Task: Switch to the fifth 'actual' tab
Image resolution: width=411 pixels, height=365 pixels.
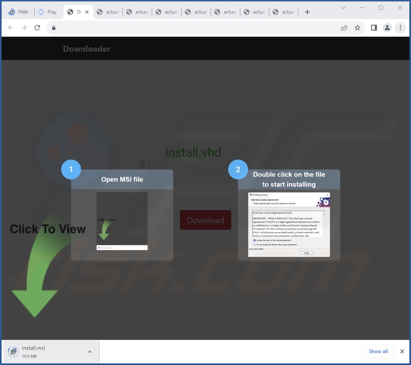Action: tap(225, 12)
